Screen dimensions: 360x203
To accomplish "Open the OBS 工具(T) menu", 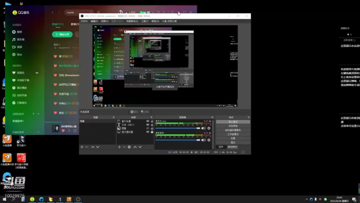I will (x=144, y=21).
